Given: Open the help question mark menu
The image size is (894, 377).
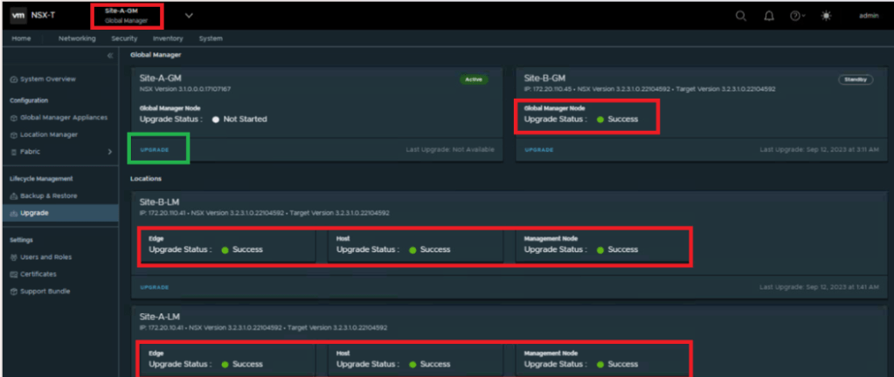Looking at the screenshot, I should [797, 15].
